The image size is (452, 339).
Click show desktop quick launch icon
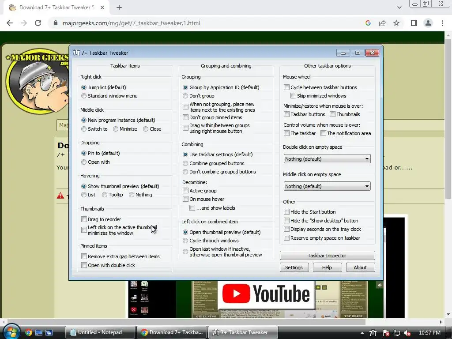39,332
